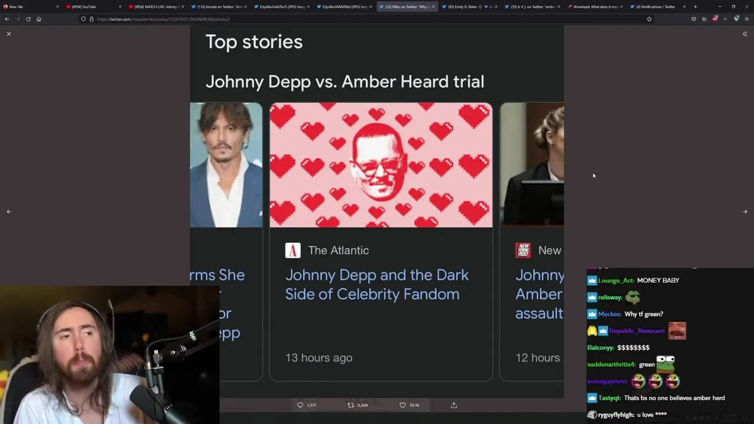Image resolution: width=754 pixels, height=424 pixels.
Task: Click the Twitter URL in address bar
Action: coord(163,19)
